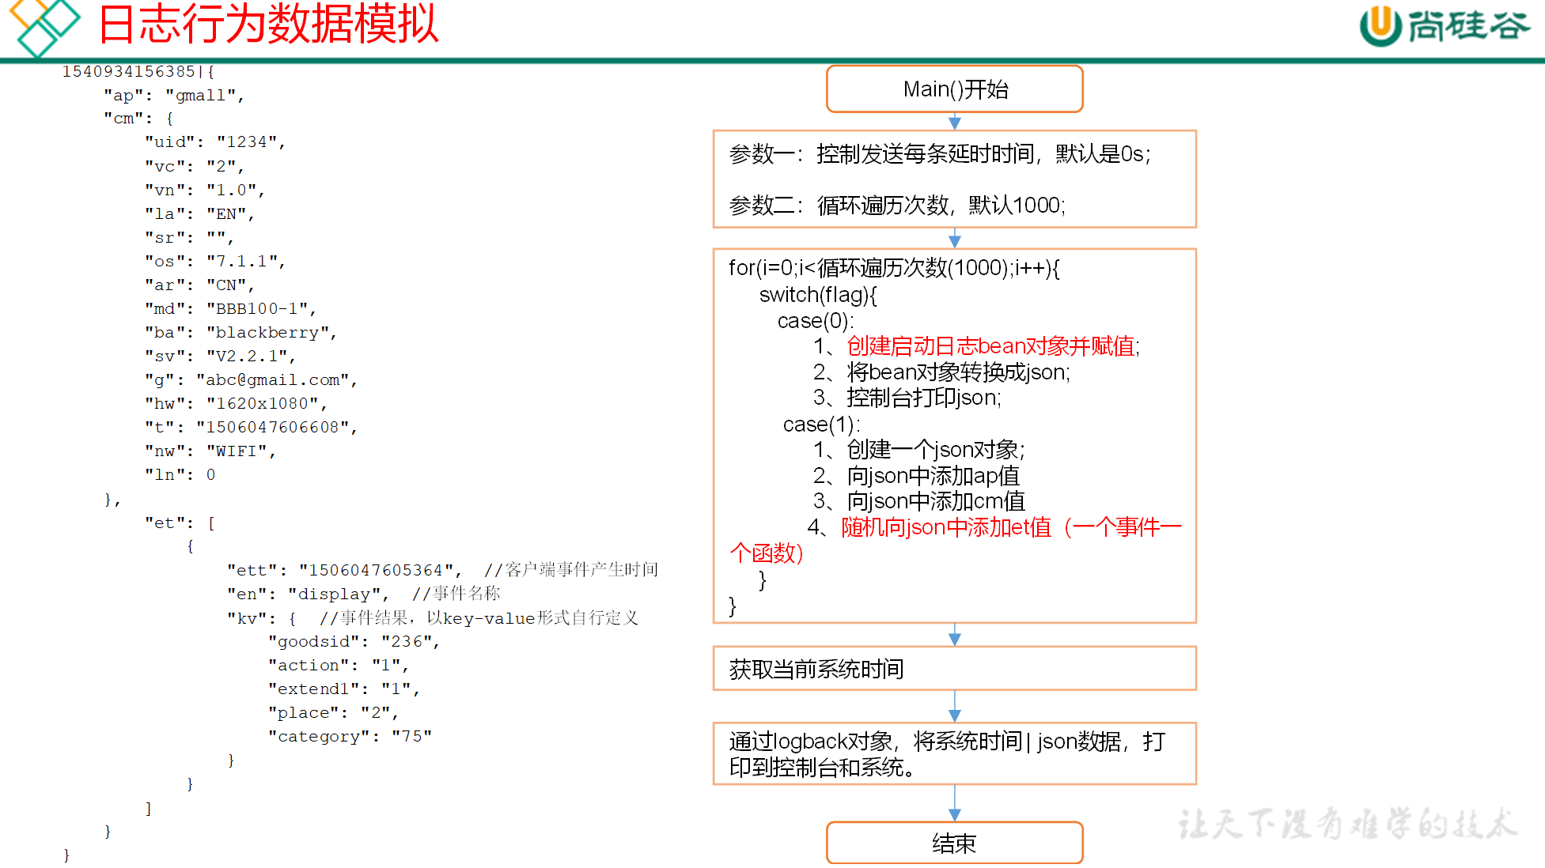Click the Main()开始 flowchart box

point(954,89)
